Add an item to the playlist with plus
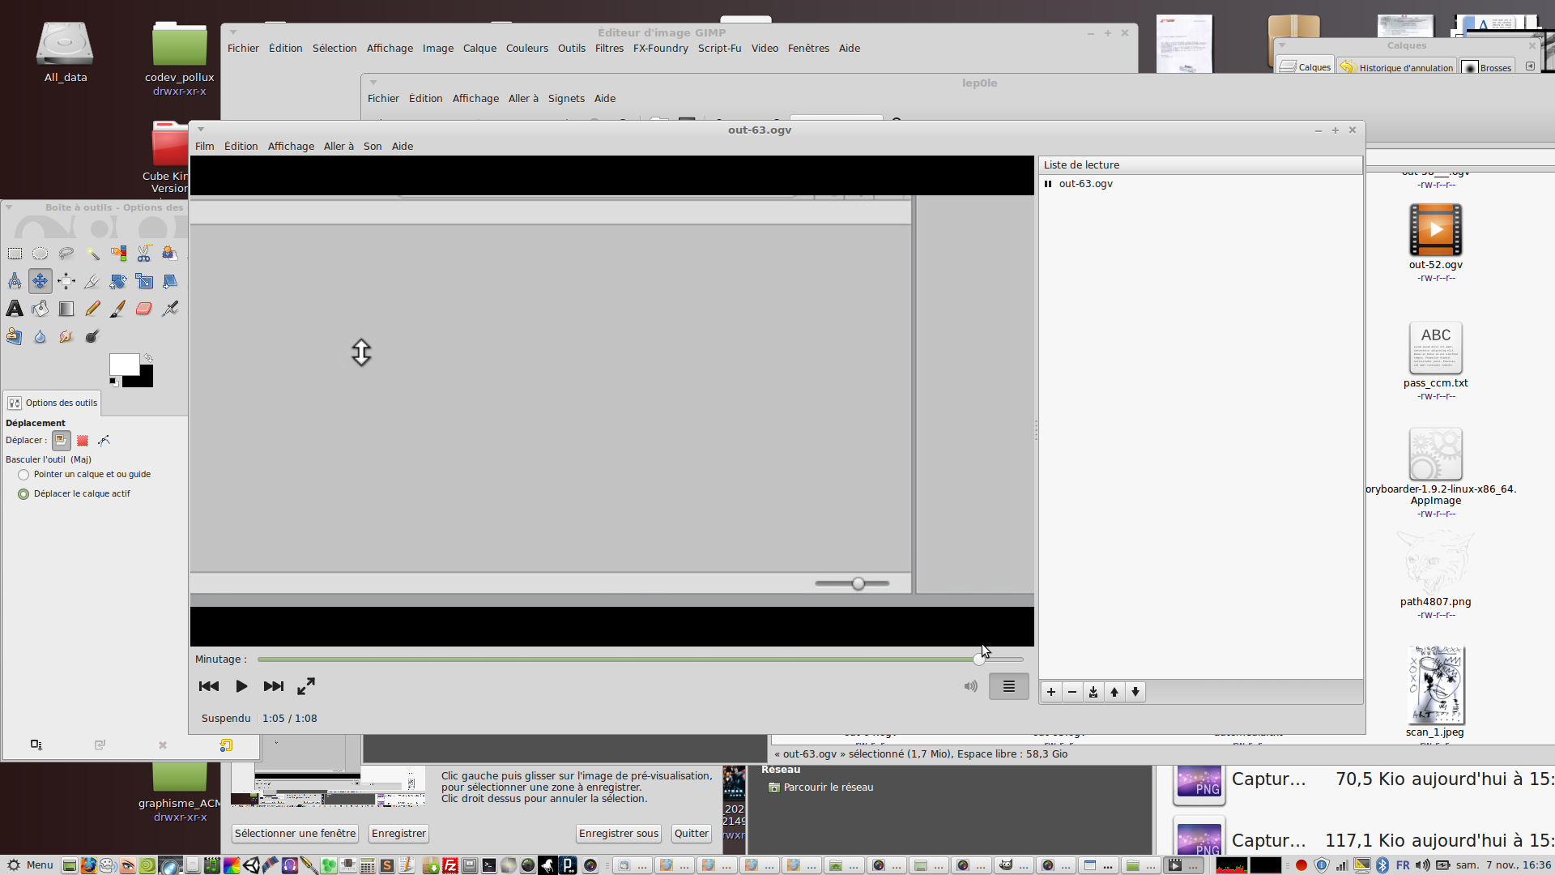The height and width of the screenshot is (875, 1555). 1051,692
